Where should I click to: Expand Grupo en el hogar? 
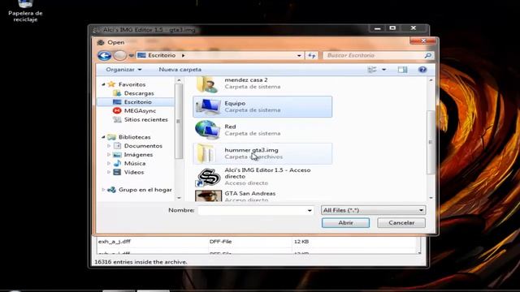(x=103, y=190)
